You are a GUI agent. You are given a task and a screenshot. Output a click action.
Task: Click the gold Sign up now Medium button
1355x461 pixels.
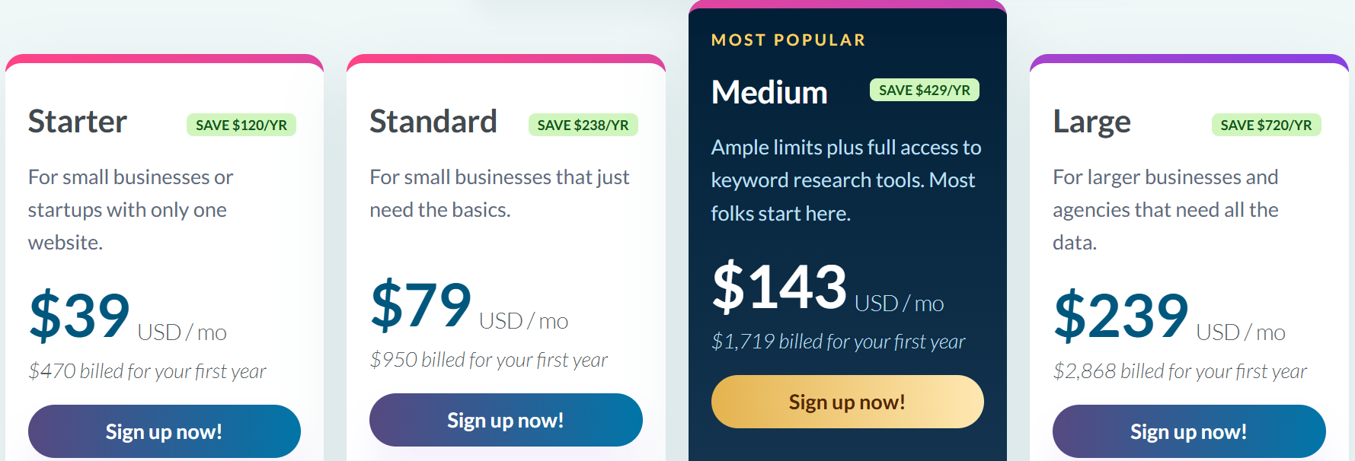pos(846,402)
